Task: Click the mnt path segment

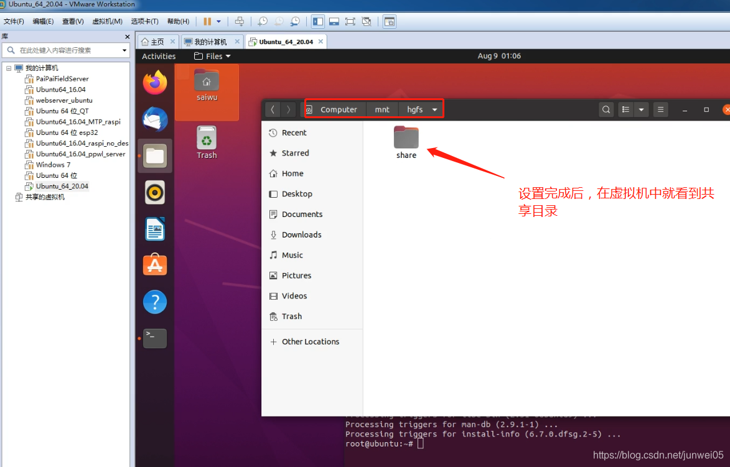Action: pos(382,110)
